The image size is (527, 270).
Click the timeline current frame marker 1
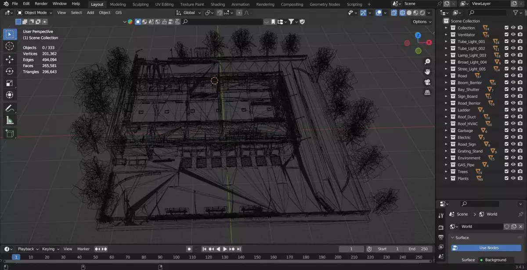(x=16, y=257)
